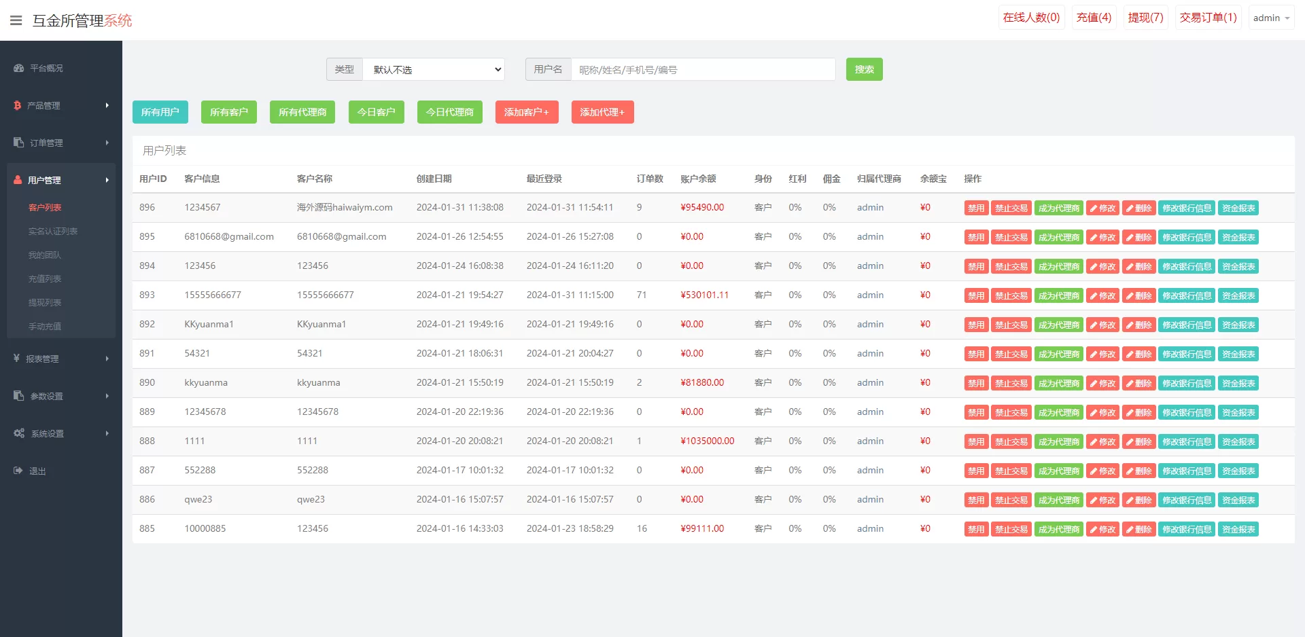Image resolution: width=1305 pixels, height=637 pixels.
Task: Click the 修改 edit button for user 893
Action: [1102, 296]
